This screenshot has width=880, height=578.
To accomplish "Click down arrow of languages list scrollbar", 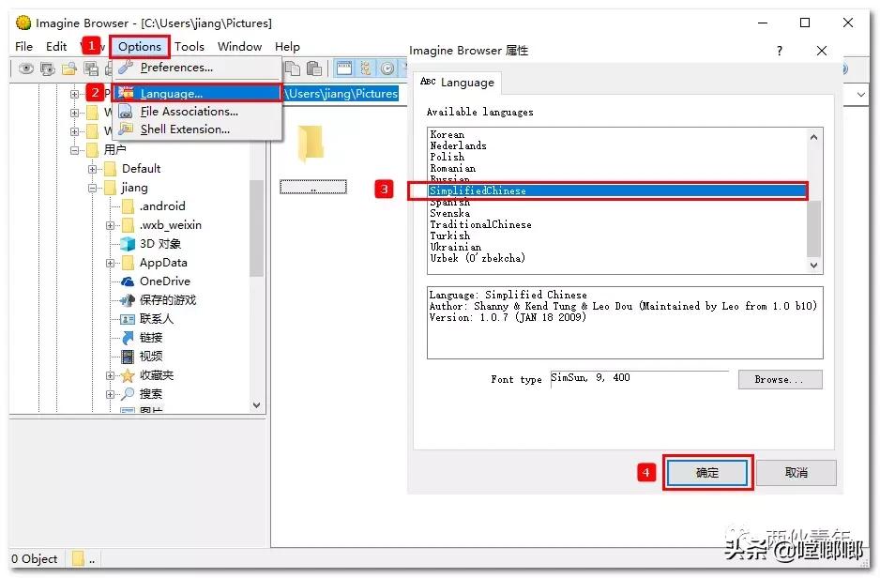I will (x=813, y=266).
